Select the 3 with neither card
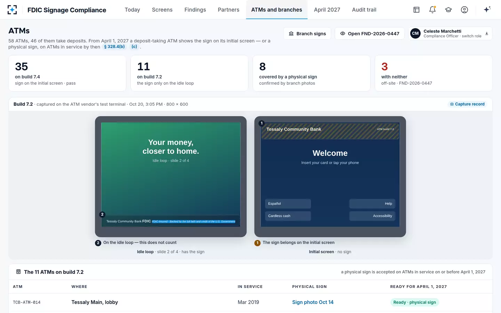Screen dimensions: 501x313 (434, 73)
